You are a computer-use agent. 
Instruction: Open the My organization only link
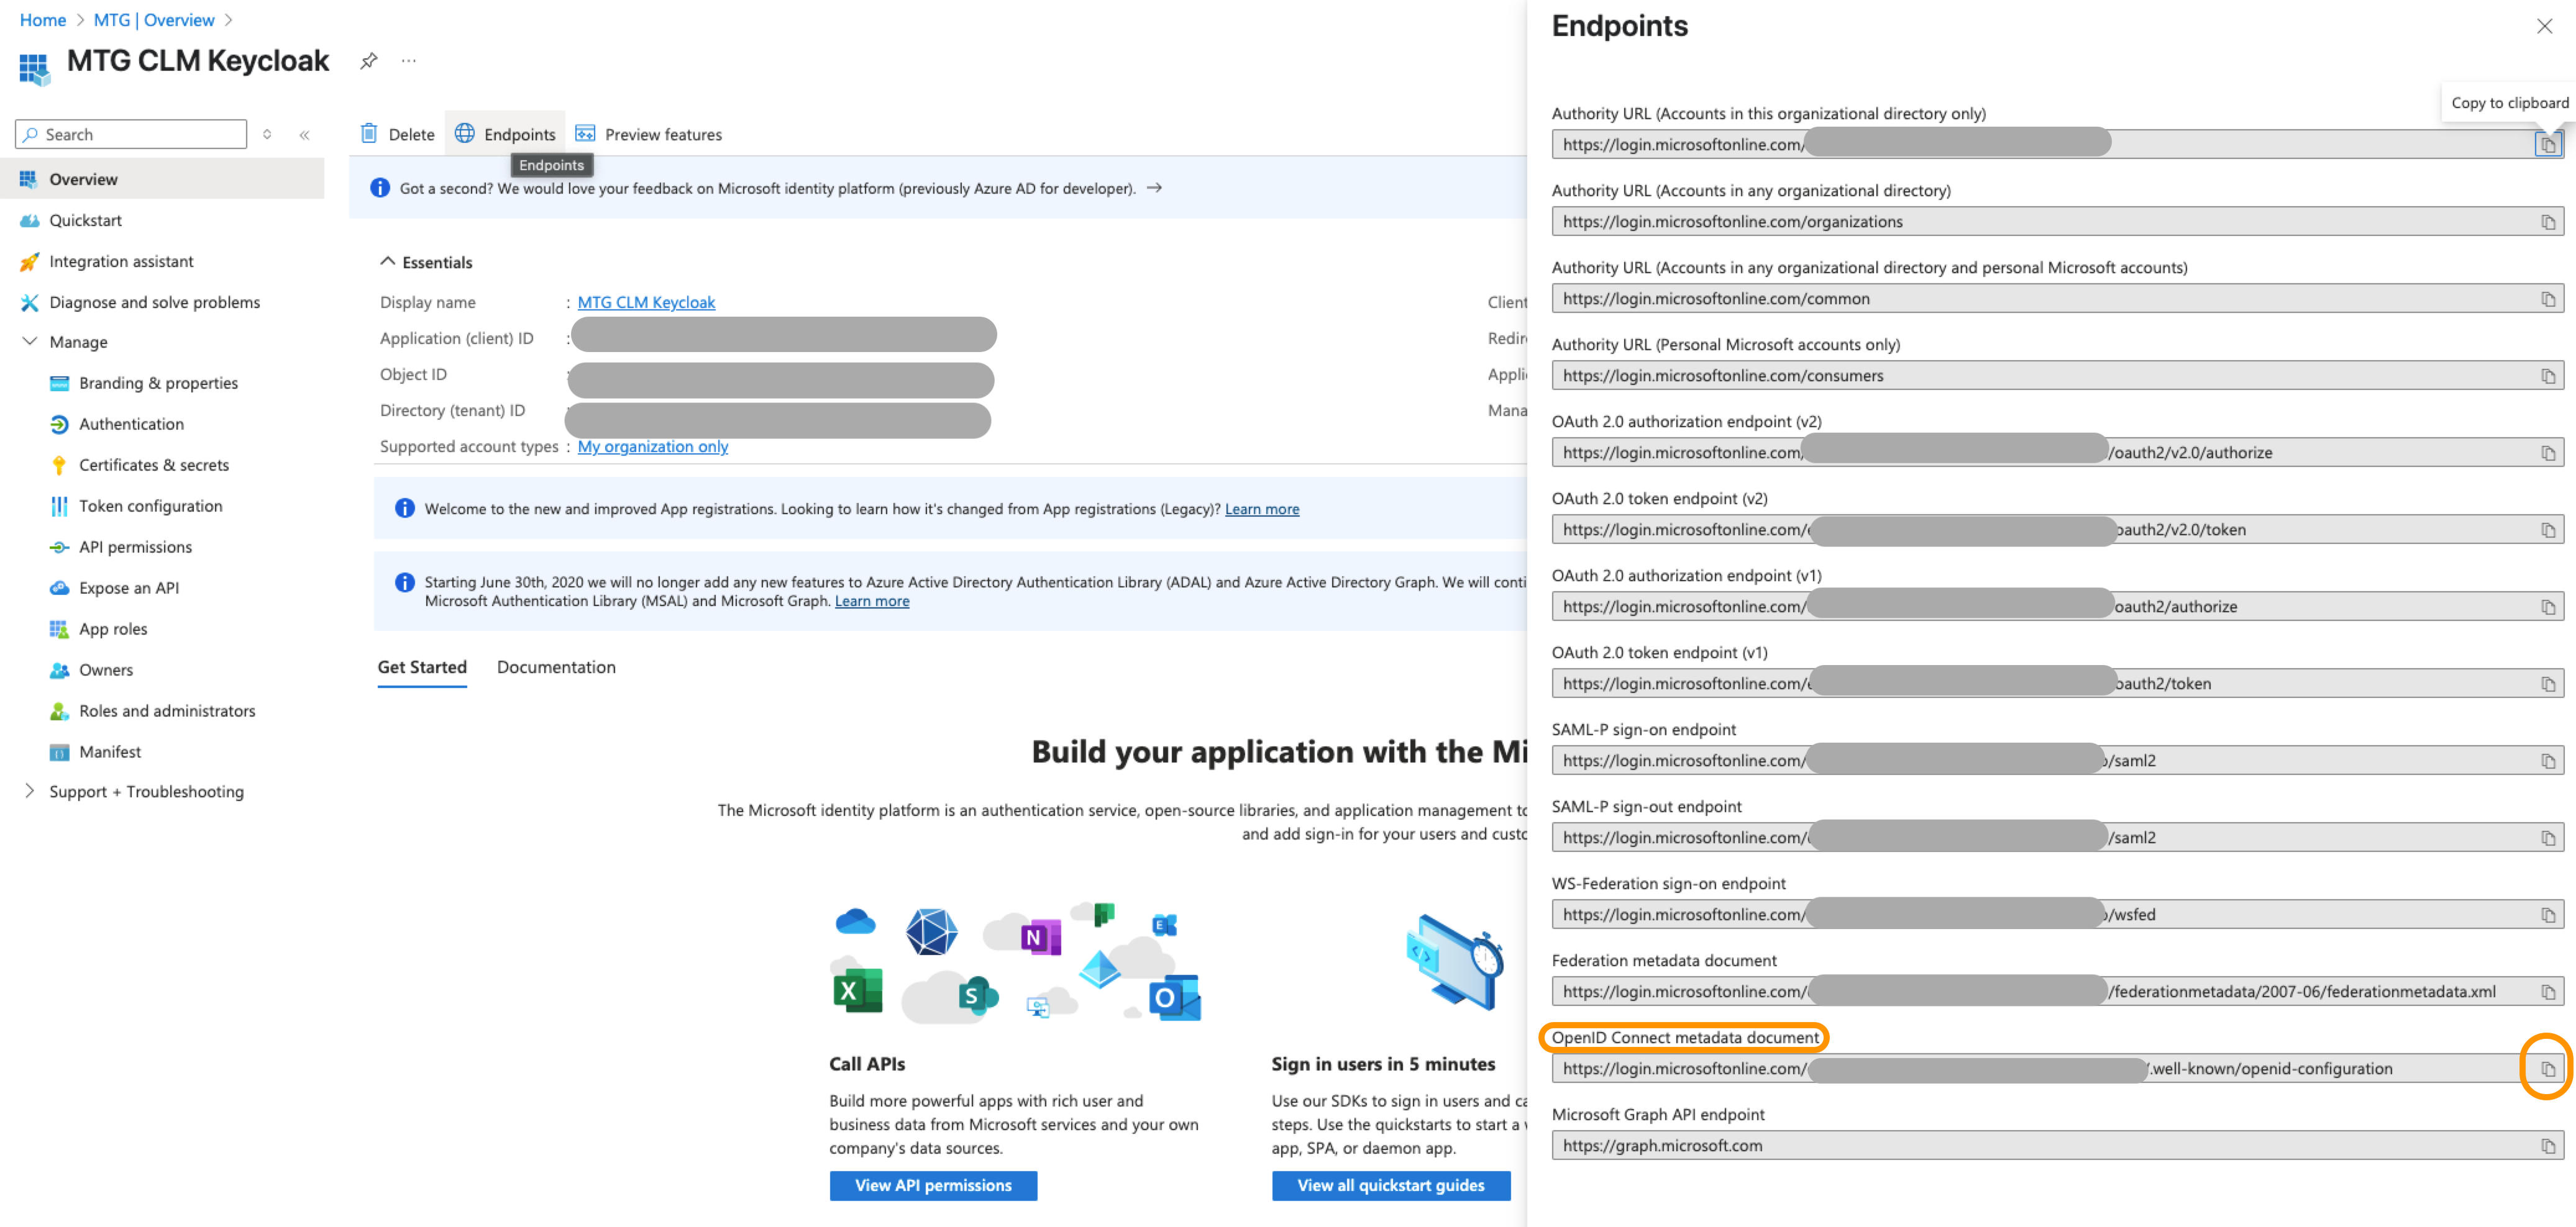[652, 446]
